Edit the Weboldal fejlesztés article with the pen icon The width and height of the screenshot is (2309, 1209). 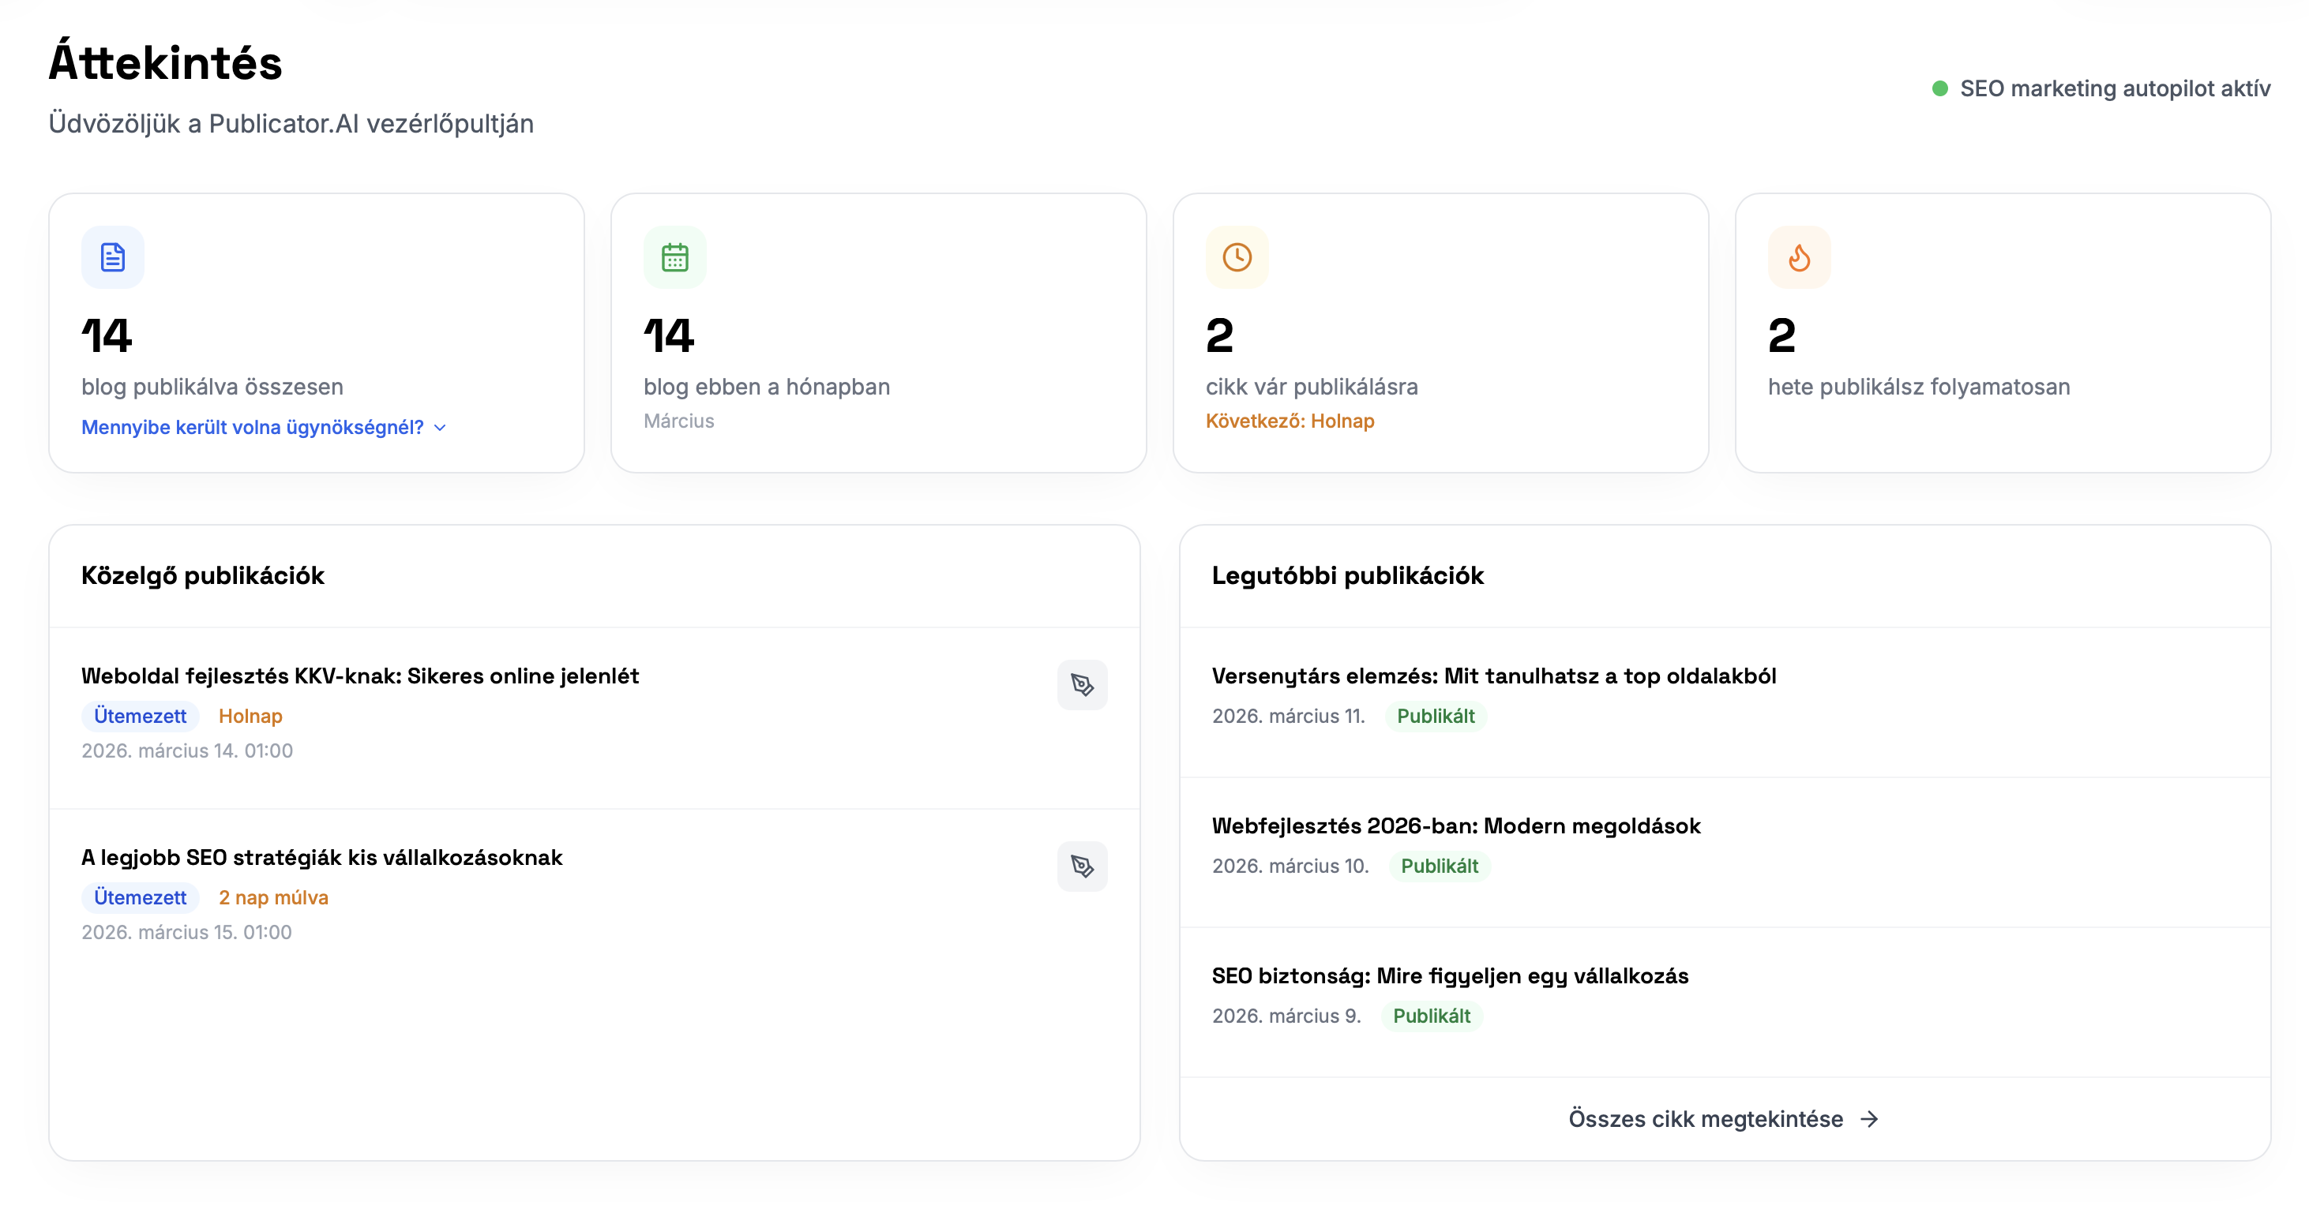(x=1081, y=685)
